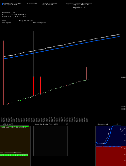Click the tall red candlestick at chart start
Image resolution: width=126 pixels, height=166 pixels.
[4, 73]
